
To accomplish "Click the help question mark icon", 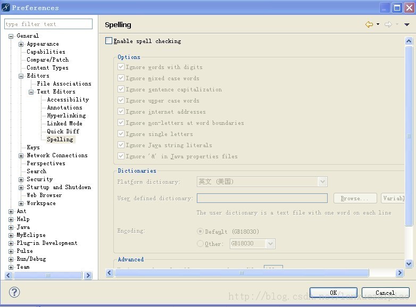I will coord(14,292).
